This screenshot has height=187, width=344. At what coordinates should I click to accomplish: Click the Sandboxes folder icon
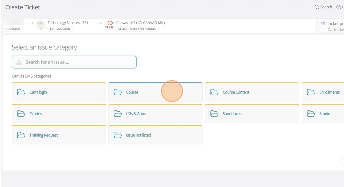click(214, 114)
